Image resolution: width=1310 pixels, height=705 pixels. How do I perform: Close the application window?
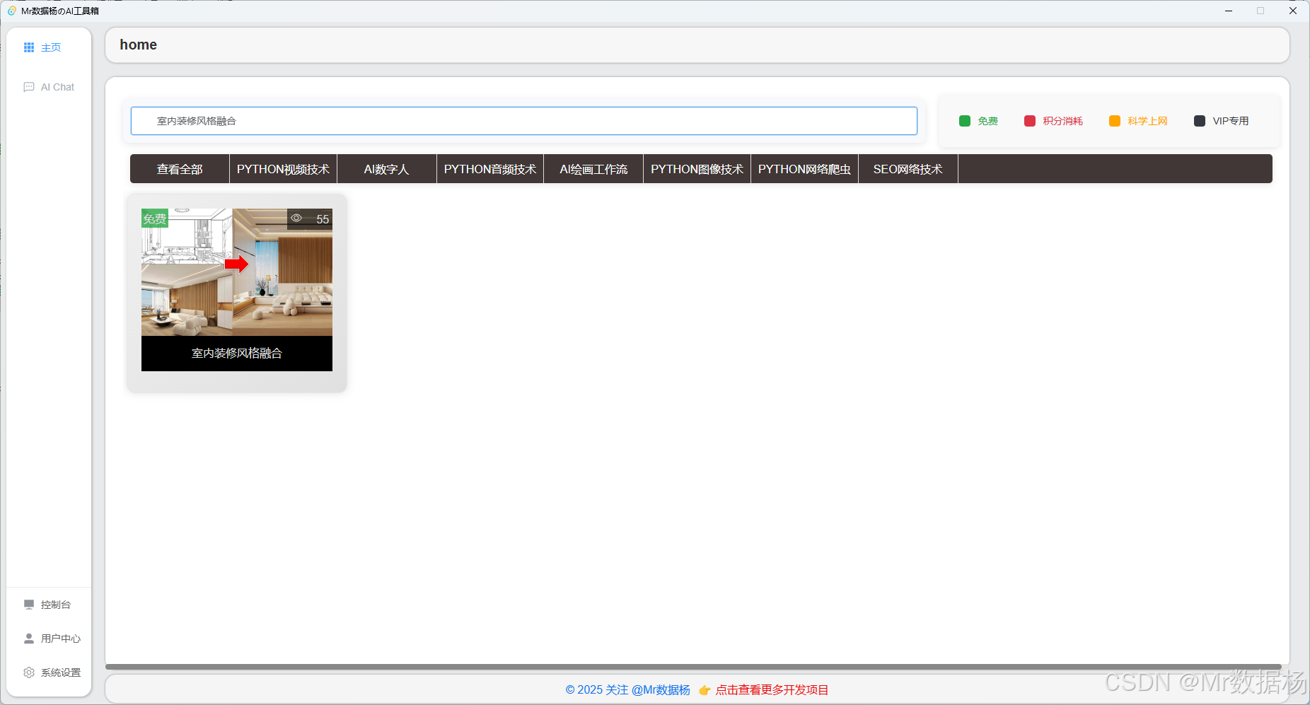click(x=1292, y=11)
